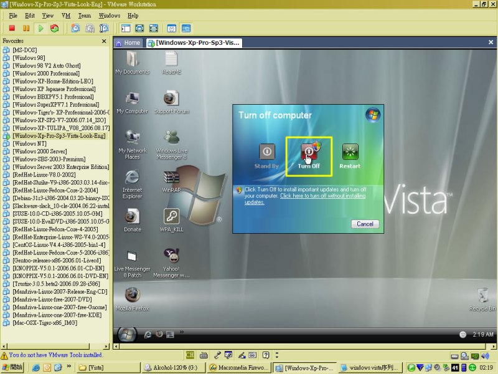Select [Mac-OSX-Tiger-x86_IMG] in Favorites

45,323
